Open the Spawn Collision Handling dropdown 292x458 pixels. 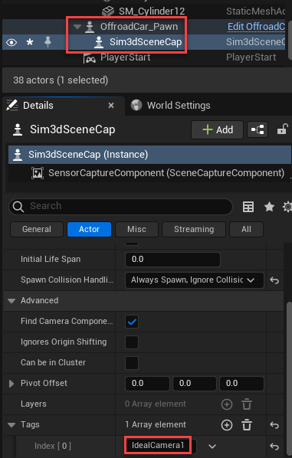coord(195,280)
